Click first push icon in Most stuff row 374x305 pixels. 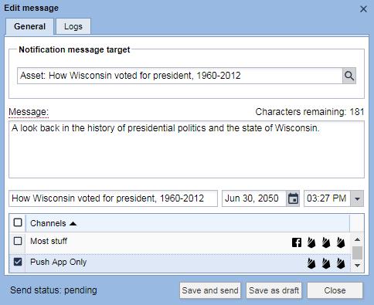(x=311, y=242)
